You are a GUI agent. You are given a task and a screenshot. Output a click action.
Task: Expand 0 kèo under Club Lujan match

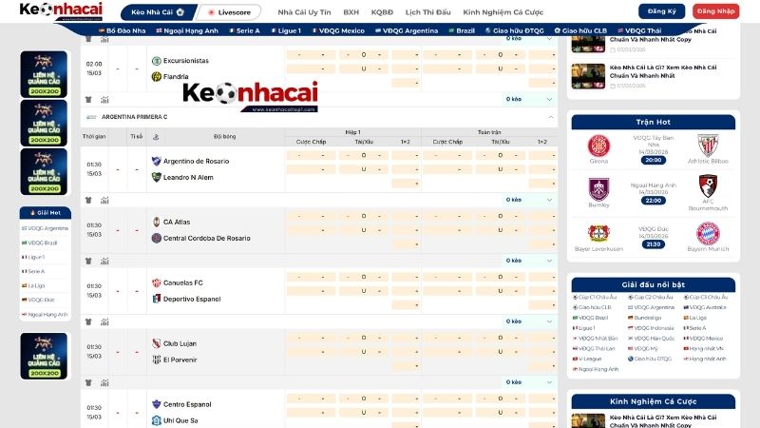[x=529, y=382]
